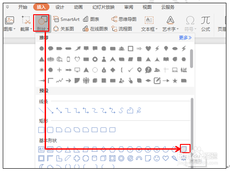Expand the 截屏 dropdown arrow
The height and width of the screenshot is (171, 231).
click(x=31, y=29)
